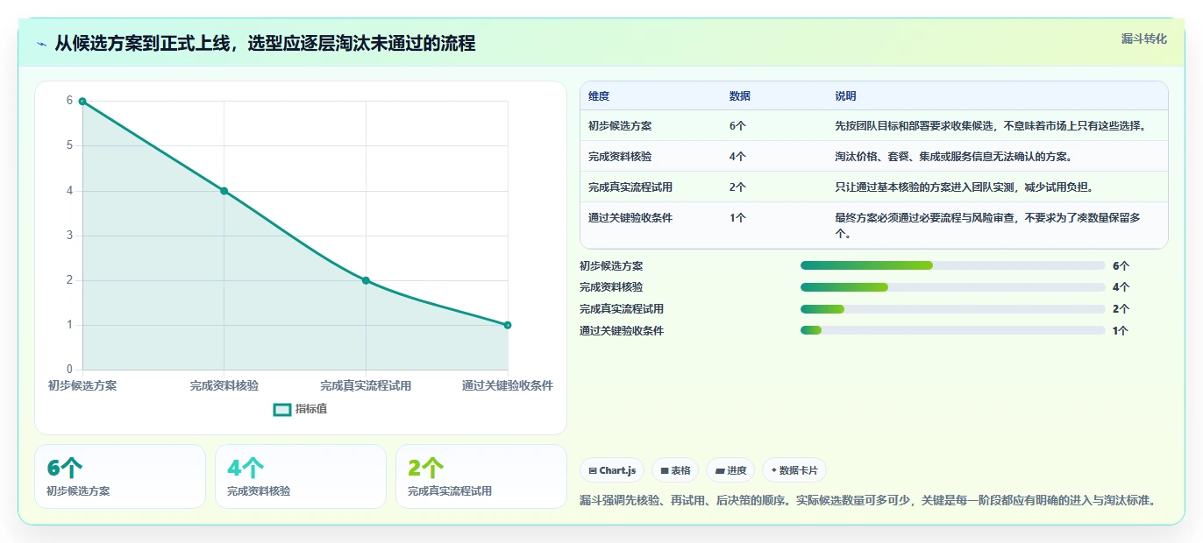
Task: Click the 4个 value beside second progress bar
Action: [1121, 287]
